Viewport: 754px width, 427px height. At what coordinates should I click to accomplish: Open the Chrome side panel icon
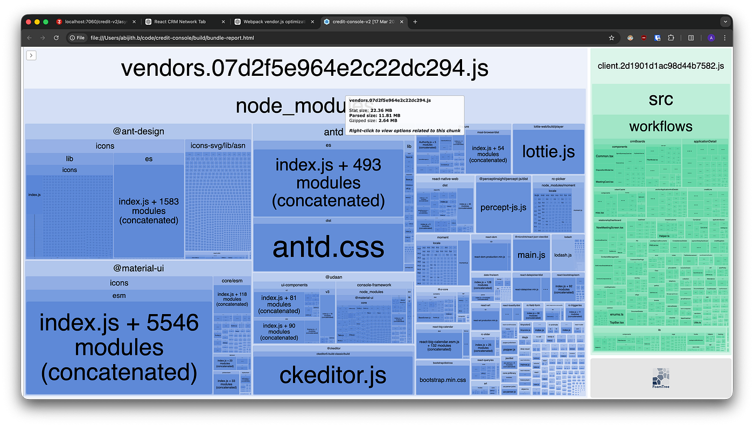click(x=691, y=38)
